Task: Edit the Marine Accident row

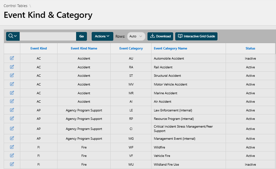Action: point(12,93)
